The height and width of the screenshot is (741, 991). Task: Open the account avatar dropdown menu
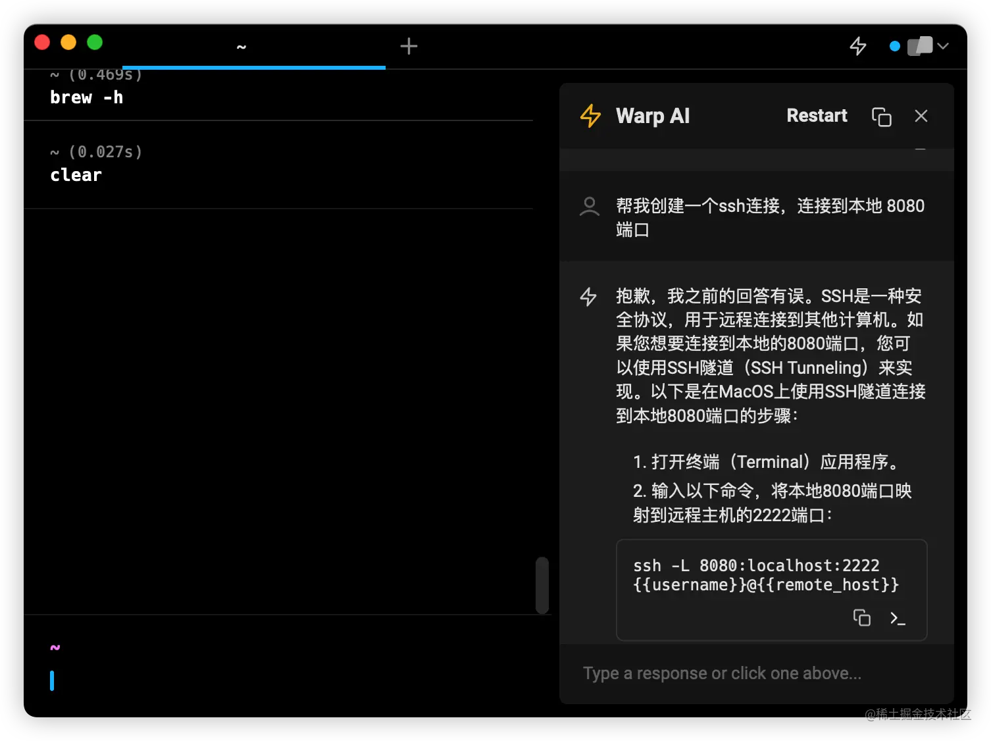(x=928, y=46)
